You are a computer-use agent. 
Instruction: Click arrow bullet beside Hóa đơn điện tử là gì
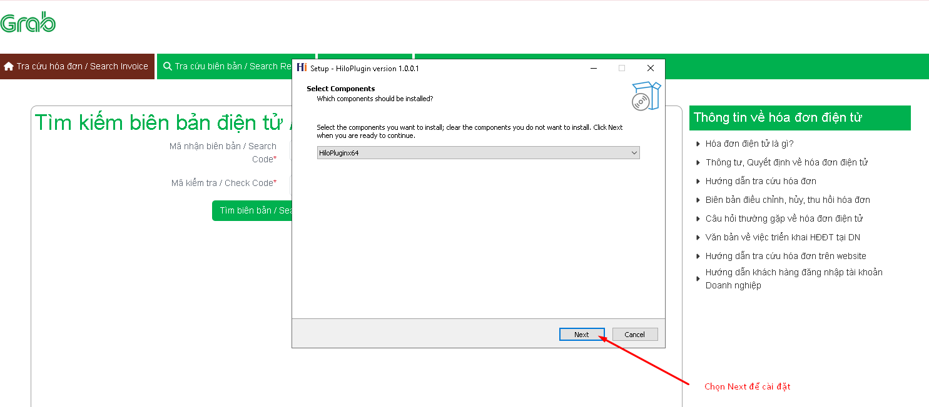click(698, 144)
